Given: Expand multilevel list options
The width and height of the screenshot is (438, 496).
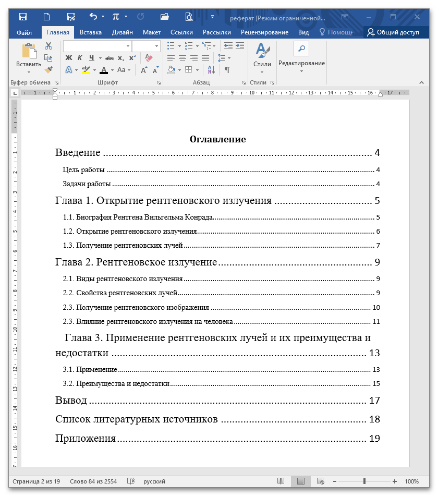Looking at the screenshot, I should pos(214,46).
